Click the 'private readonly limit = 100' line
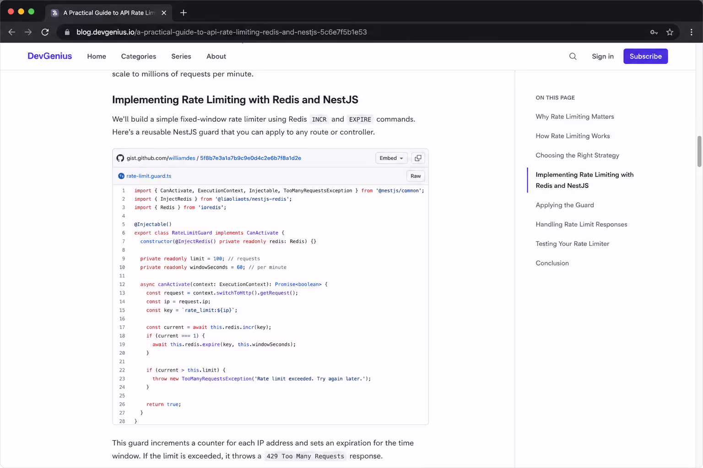The height and width of the screenshot is (468, 703). click(x=200, y=259)
